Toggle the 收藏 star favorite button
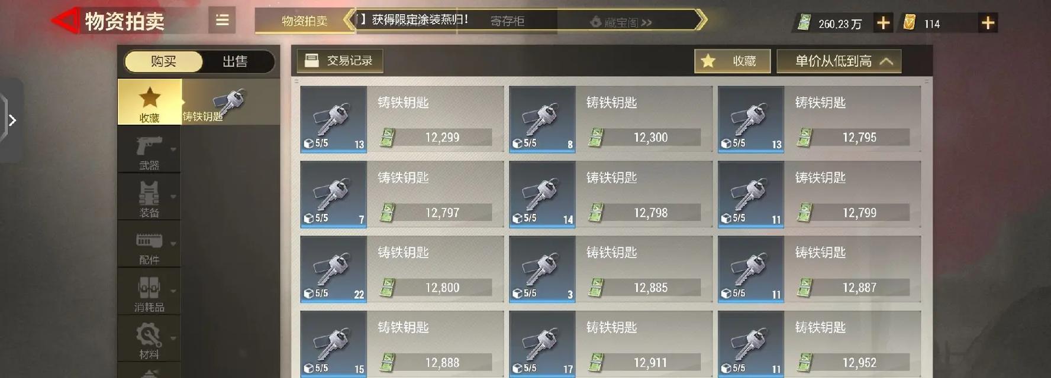The height and width of the screenshot is (378, 1051). pyautogui.click(x=732, y=61)
